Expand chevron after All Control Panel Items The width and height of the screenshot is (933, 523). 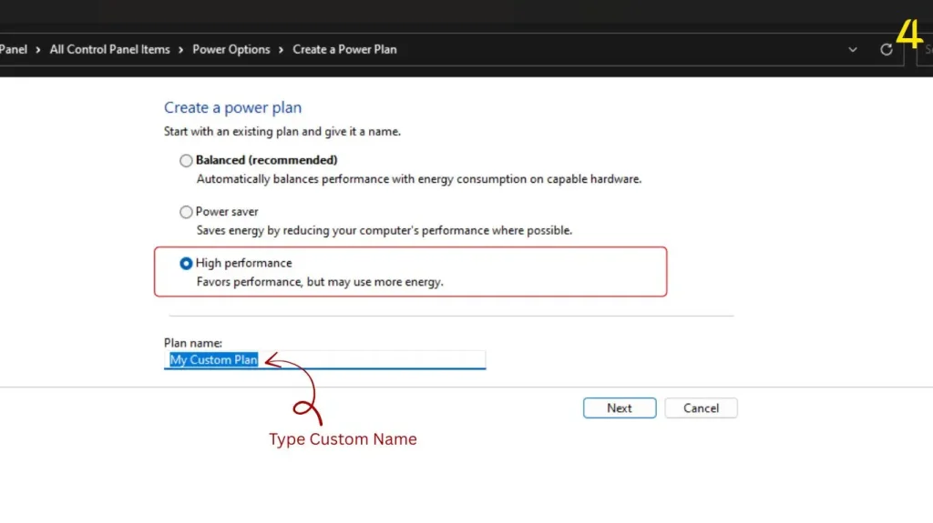[181, 50]
